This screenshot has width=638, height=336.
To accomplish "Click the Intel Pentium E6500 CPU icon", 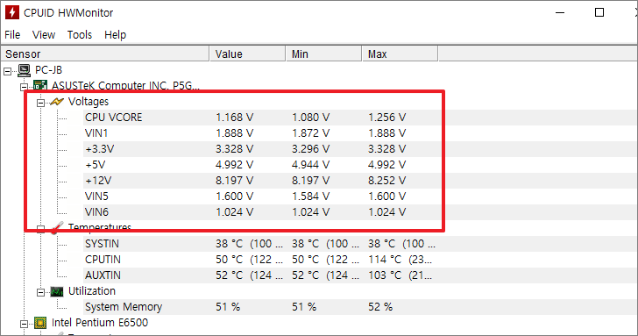I will tap(40, 323).
